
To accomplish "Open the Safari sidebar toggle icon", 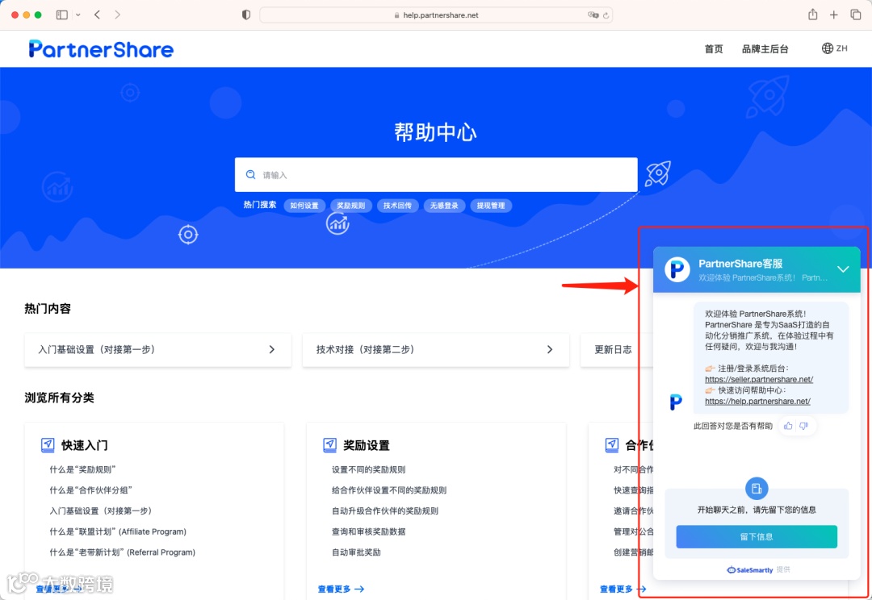I will click(x=61, y=15).
